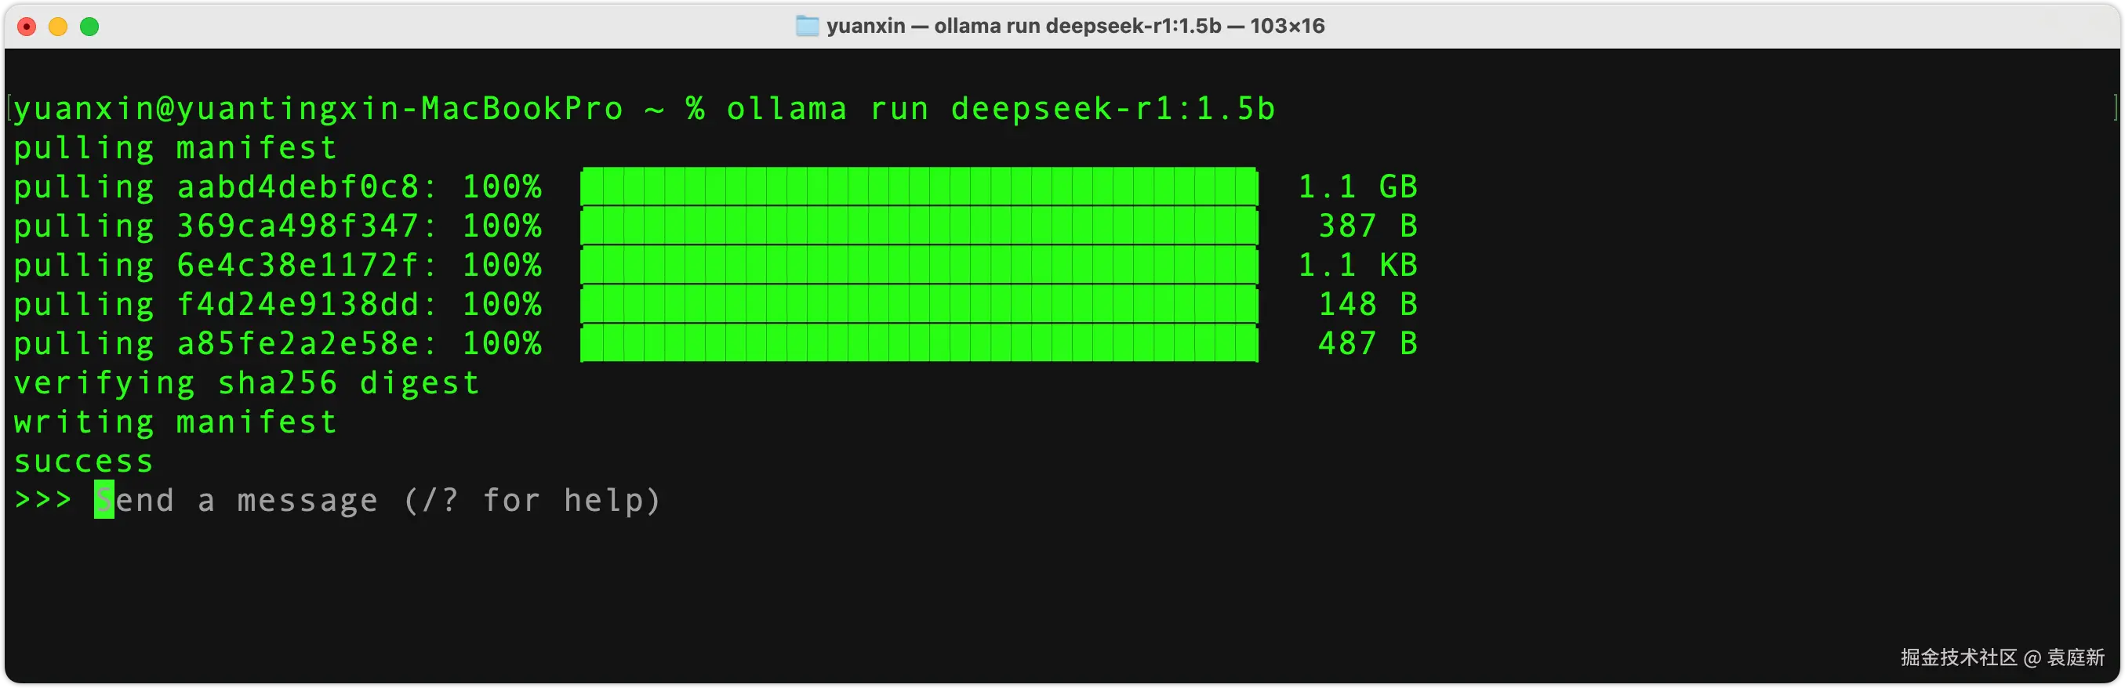Screen dimensions: 2125x688
Task: Click the window title 'yuanxin — ollama run deepseek-r1:1.5b'
Action: (1023, 26)
